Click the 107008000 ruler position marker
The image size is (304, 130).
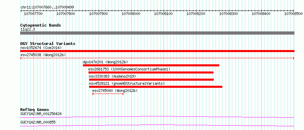pos(131,14)
